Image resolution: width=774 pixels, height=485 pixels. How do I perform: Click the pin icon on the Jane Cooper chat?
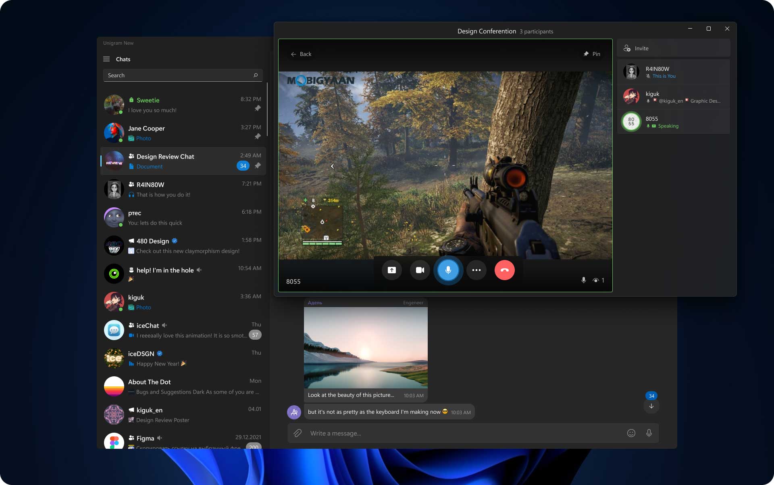(258, 136)
